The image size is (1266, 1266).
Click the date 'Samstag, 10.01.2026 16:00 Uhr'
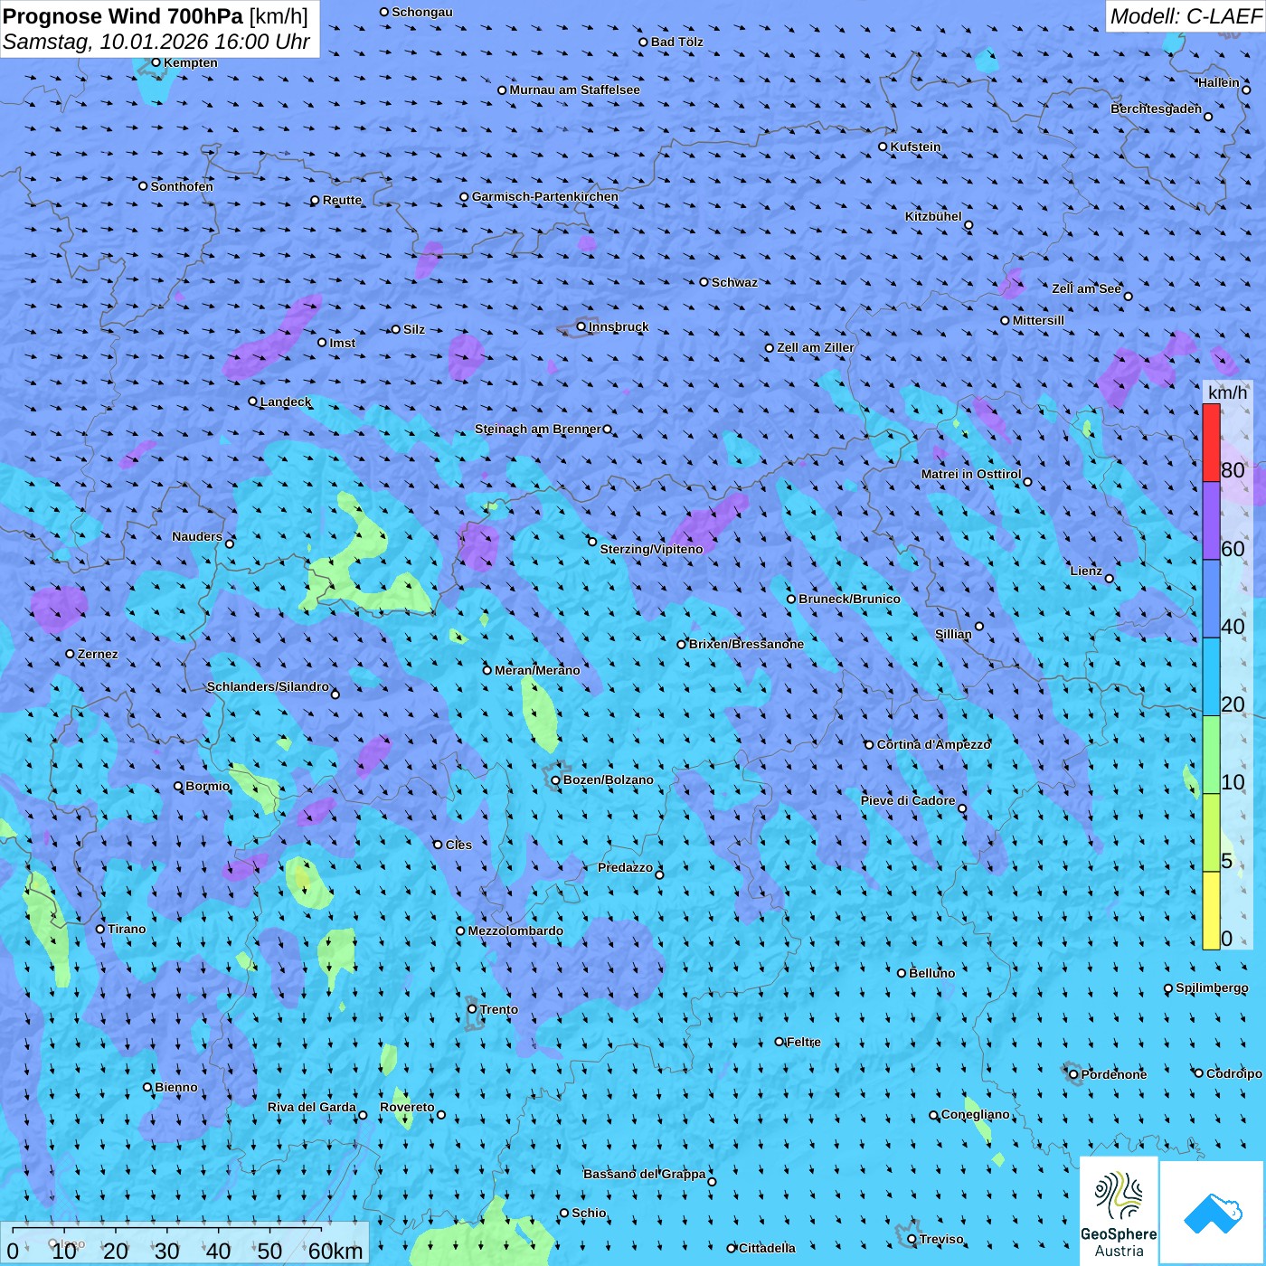[x=156, y=42]
